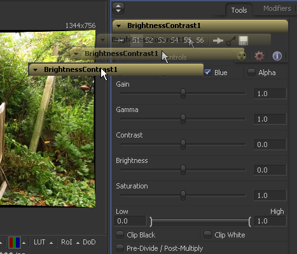Viewport: 297px width, 254px height.
Task: Switch to the Modifiers tab
Action: pyautogui.click(x=277, y=8)
